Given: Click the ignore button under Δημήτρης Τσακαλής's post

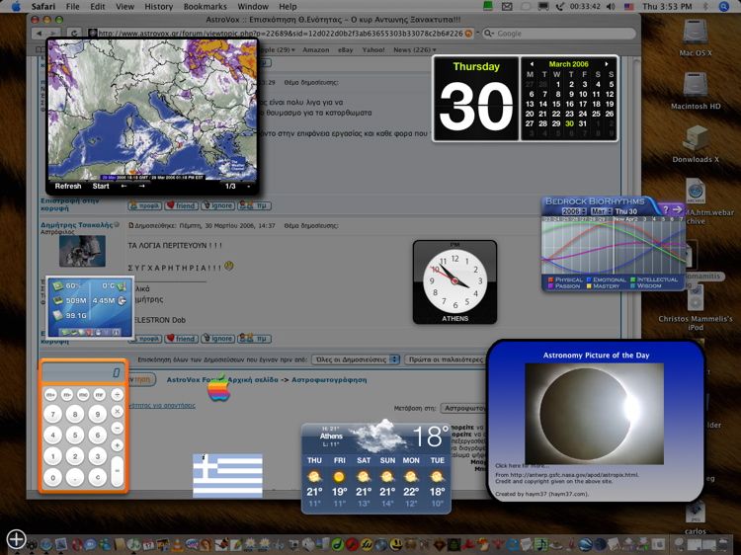Looking at the screenshot, I should [x=217, y=339].
